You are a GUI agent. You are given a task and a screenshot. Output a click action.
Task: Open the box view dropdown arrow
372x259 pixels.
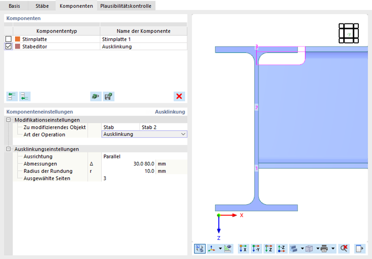(318, 249)
